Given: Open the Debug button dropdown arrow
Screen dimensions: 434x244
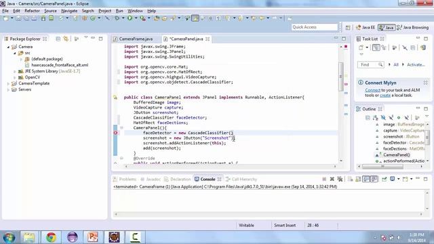Looking at the screenshot, I should pos(123,18).
